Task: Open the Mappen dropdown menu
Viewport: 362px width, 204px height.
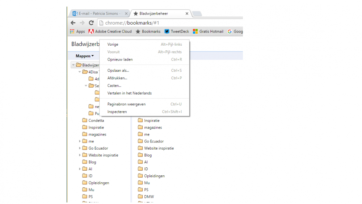Action: tap(85, 56)
